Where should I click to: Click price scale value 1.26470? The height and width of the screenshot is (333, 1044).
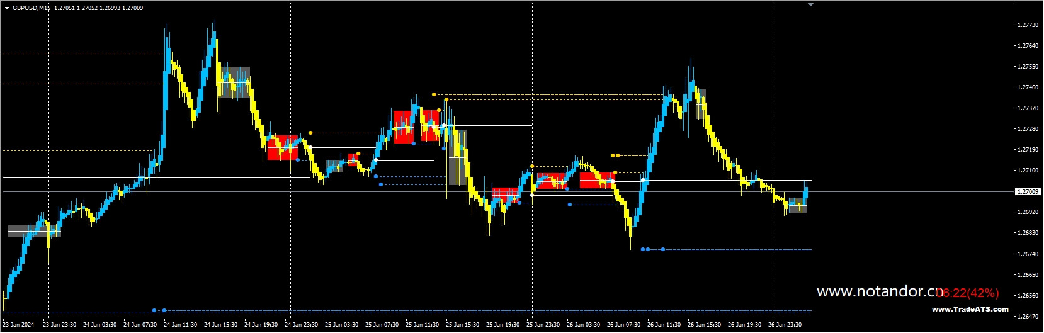pyautogui.click(x=1028, y=317)
